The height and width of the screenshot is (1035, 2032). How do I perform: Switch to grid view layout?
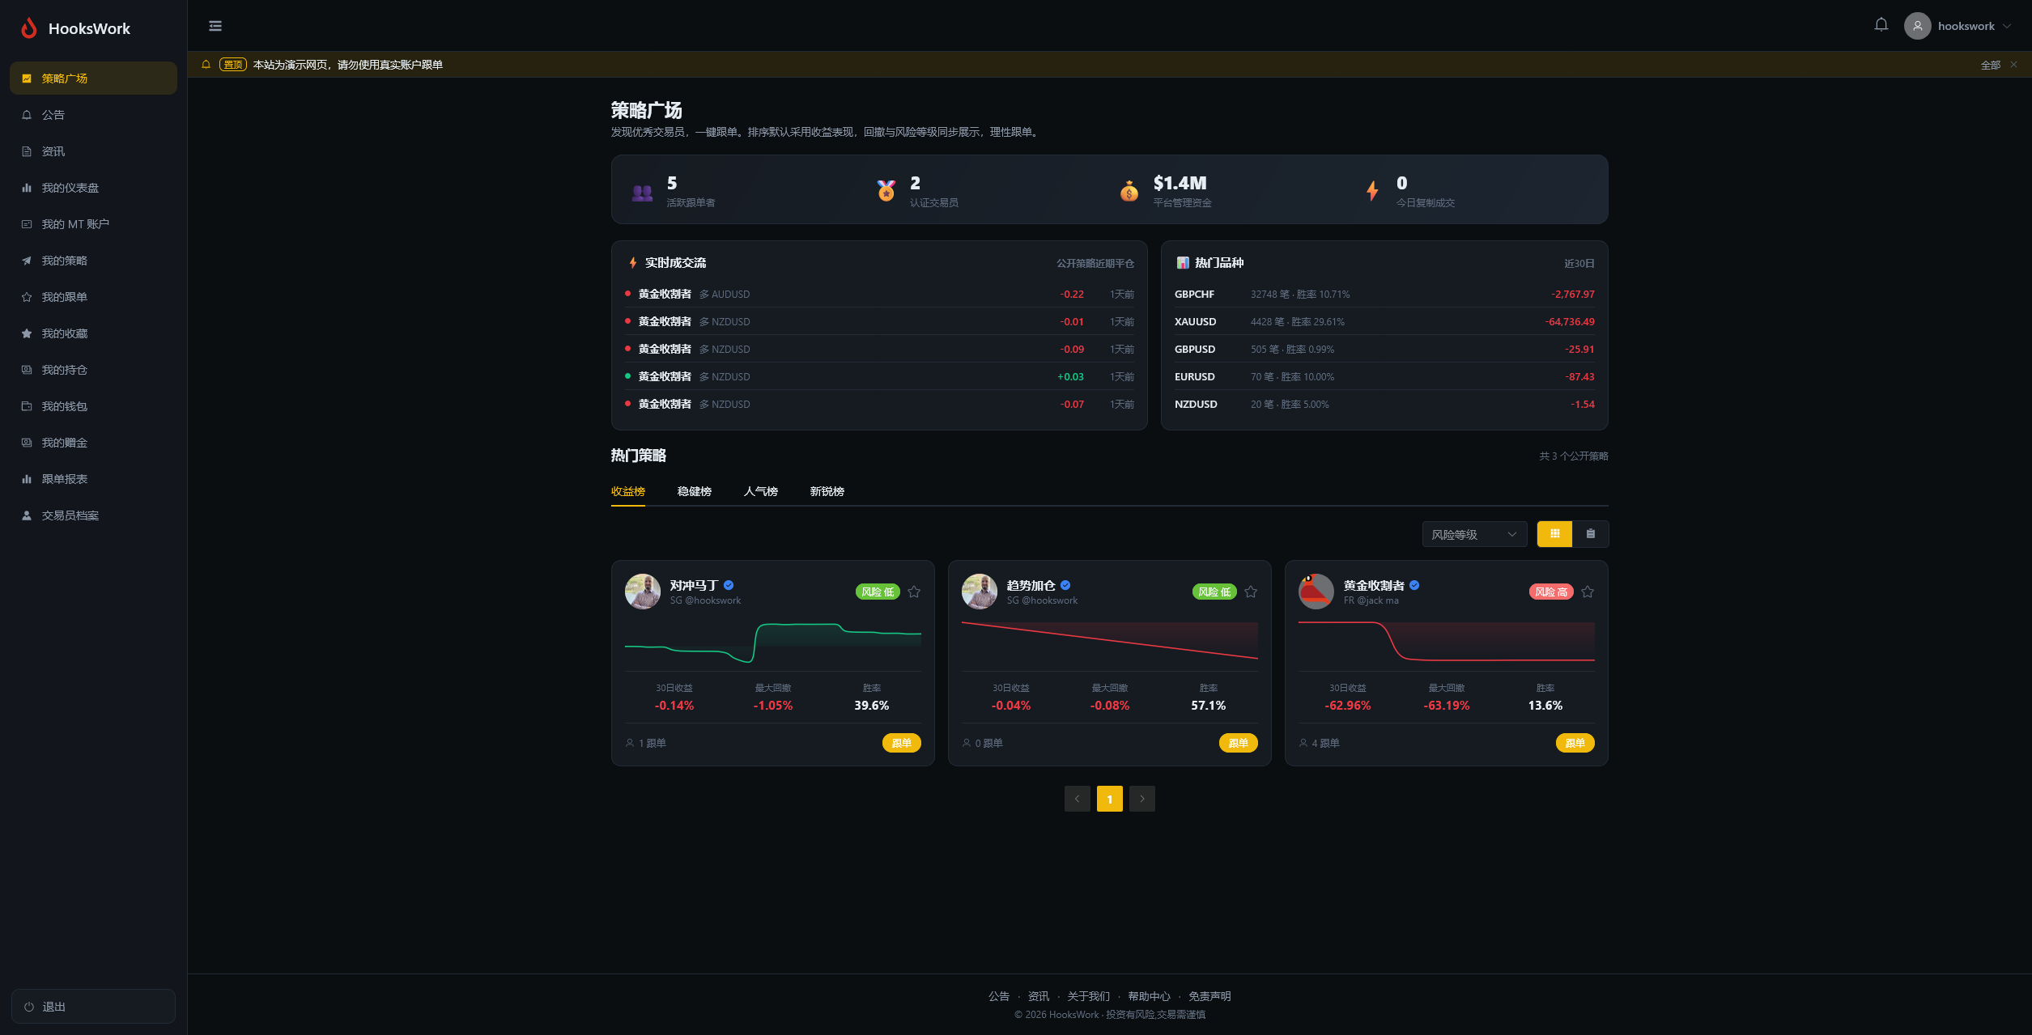coord(1554,534)
